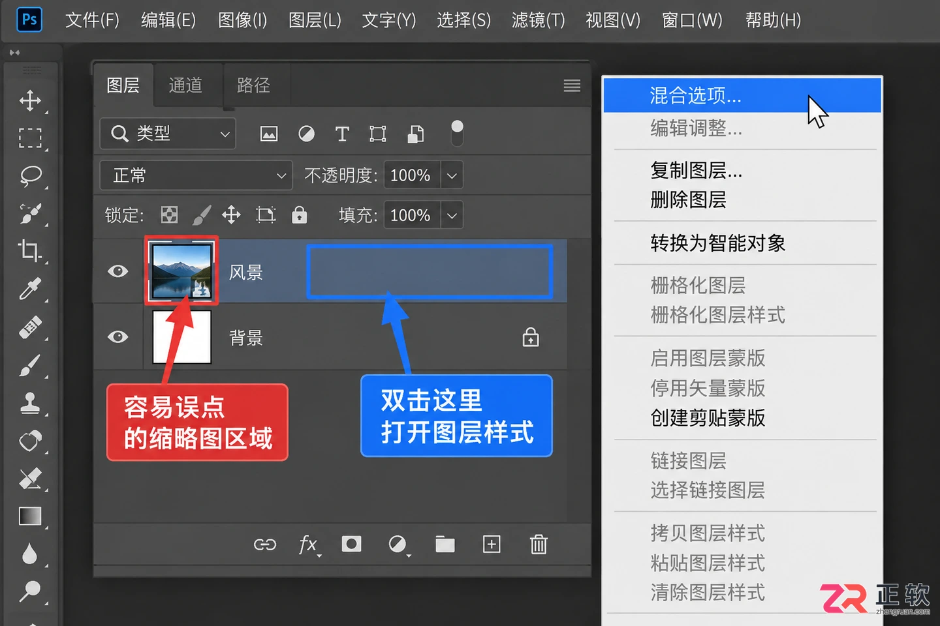Add a layer mask
The height and width of the screenshot is (626, 940).
click(351, 544)
